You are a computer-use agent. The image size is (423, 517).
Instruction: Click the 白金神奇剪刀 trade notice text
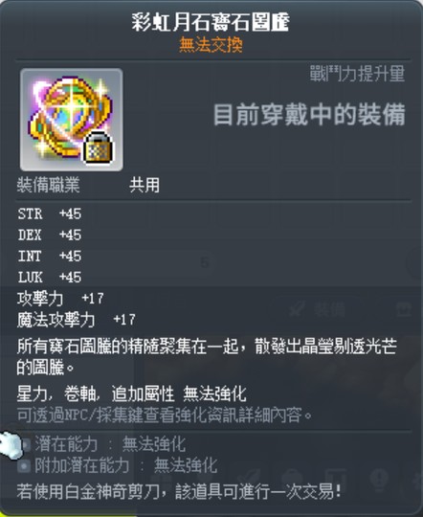click(179, 491)
